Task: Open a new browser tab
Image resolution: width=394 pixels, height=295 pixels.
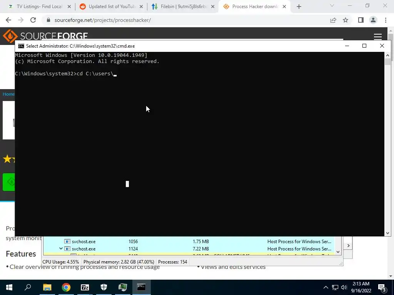Action: click(299, 7)
